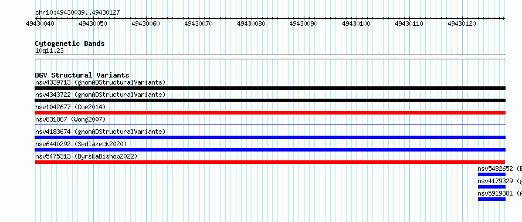Screen dimensions: 522x222
Task: Click the ruler at position 49430100
Action: tap(357, 23)
